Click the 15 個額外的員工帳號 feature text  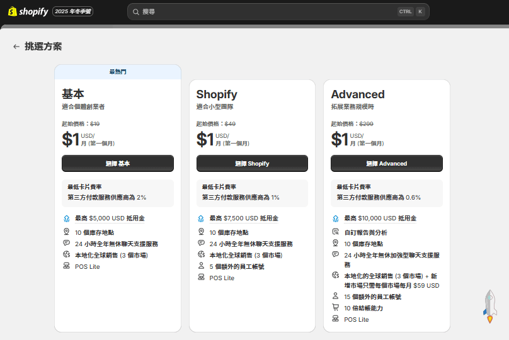click(373, 297)
